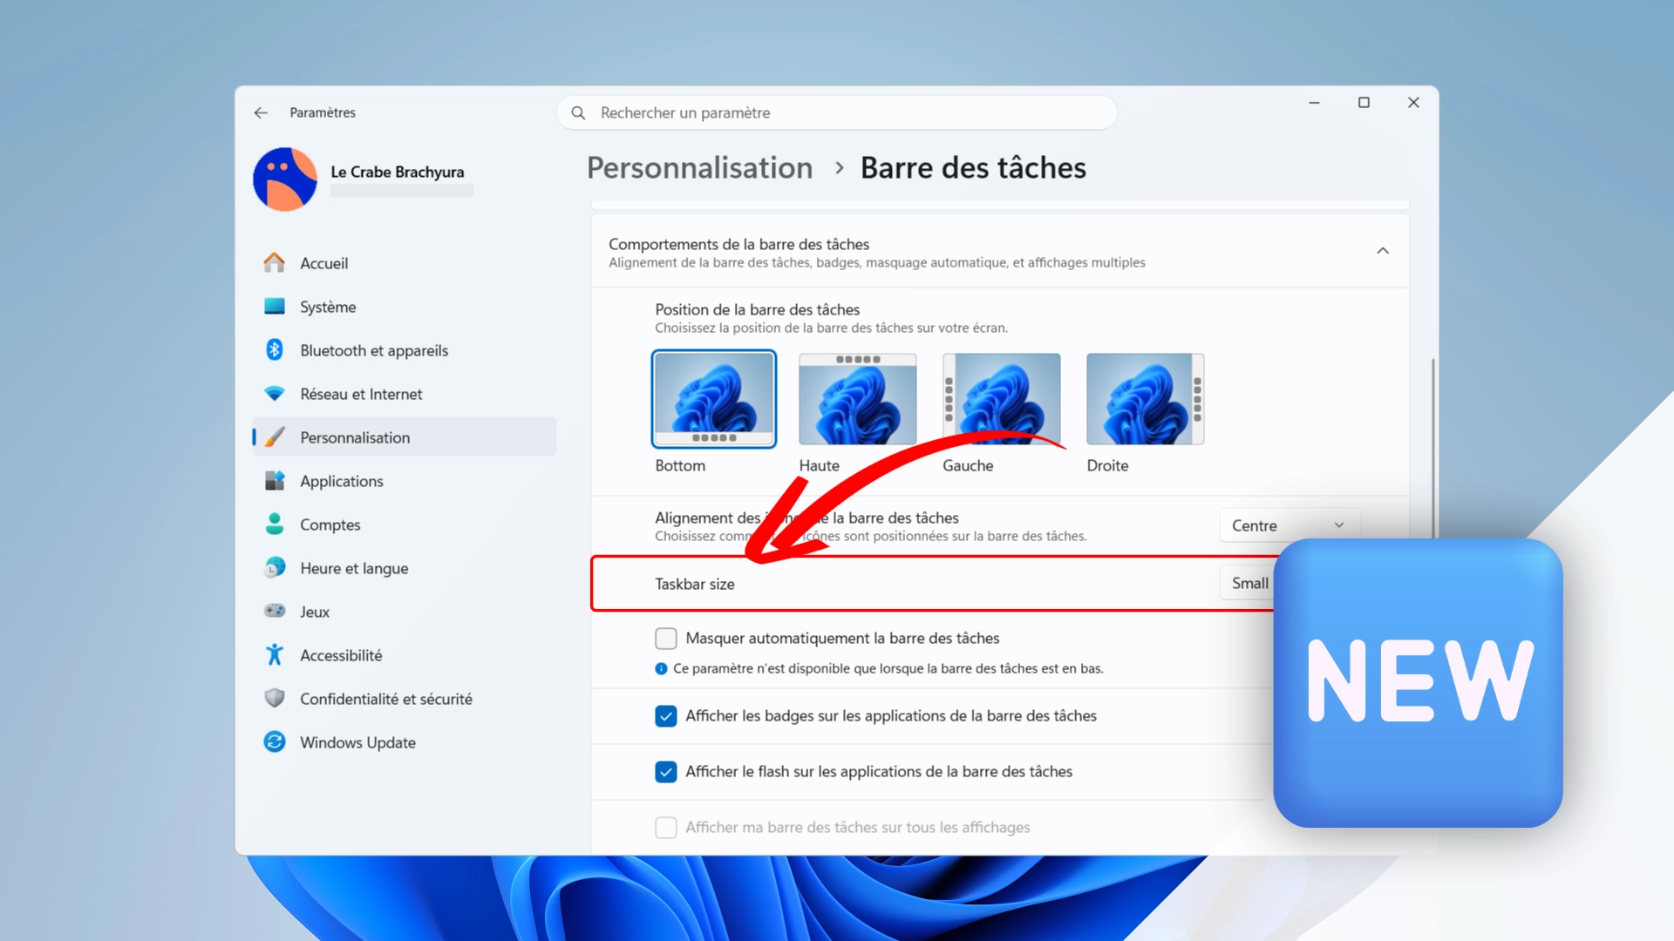
Task: Click the Barre des tâches page title
Action: click(973, 167)
